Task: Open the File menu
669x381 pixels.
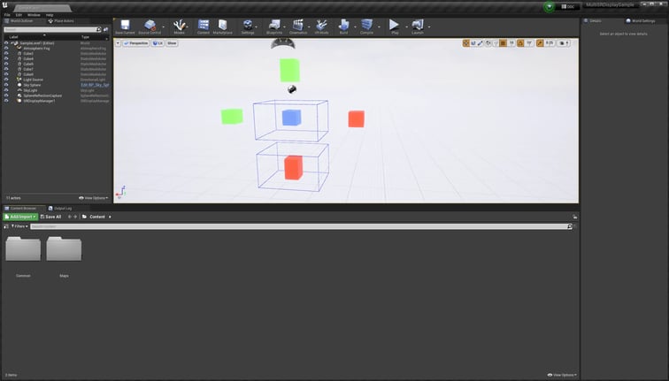Action: tap(7, 15)
